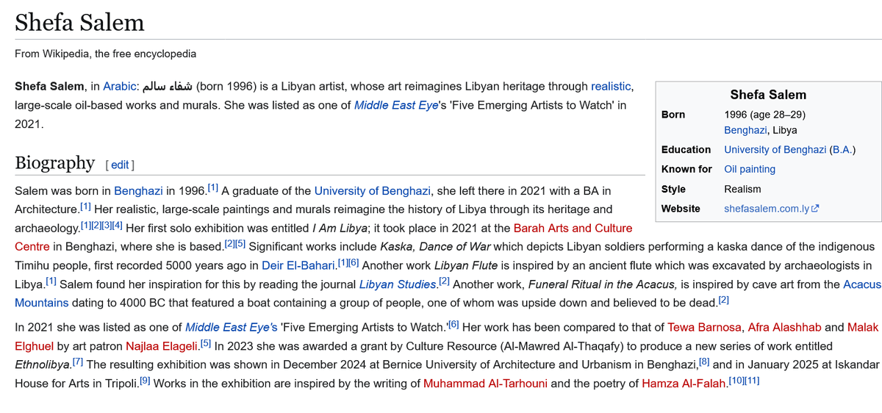The height and width of the screenshot is (413, 882).
Task: Click the 'Education' label in the infobox
Action: [x=686, y=149]
